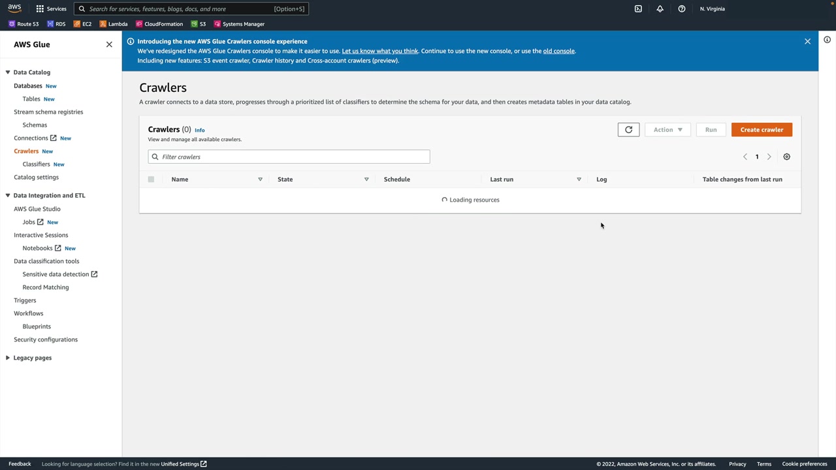Open Workflows in the sidebar
The height and width of the screenshot is (470, 836).
[28, 313]
